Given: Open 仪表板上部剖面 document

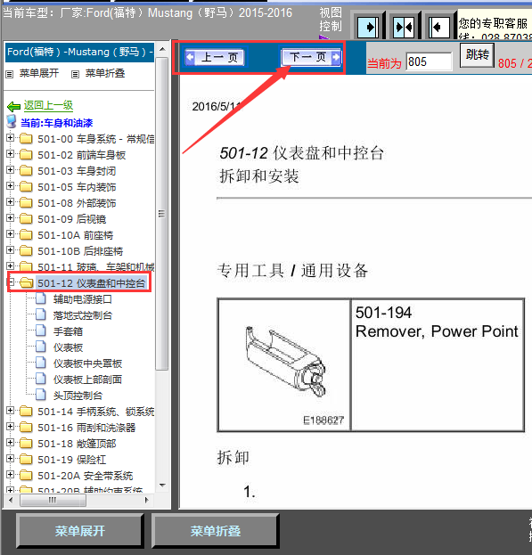Looking at the screenshot, I should (87, 380).
